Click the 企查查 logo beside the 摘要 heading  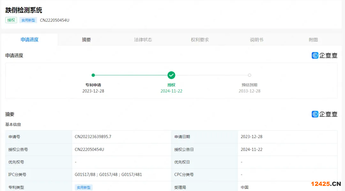click(325, 114)
